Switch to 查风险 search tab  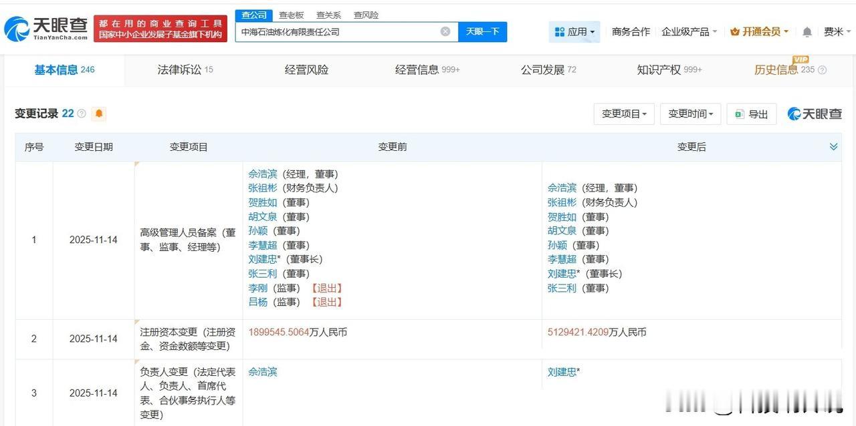point(366,15)
